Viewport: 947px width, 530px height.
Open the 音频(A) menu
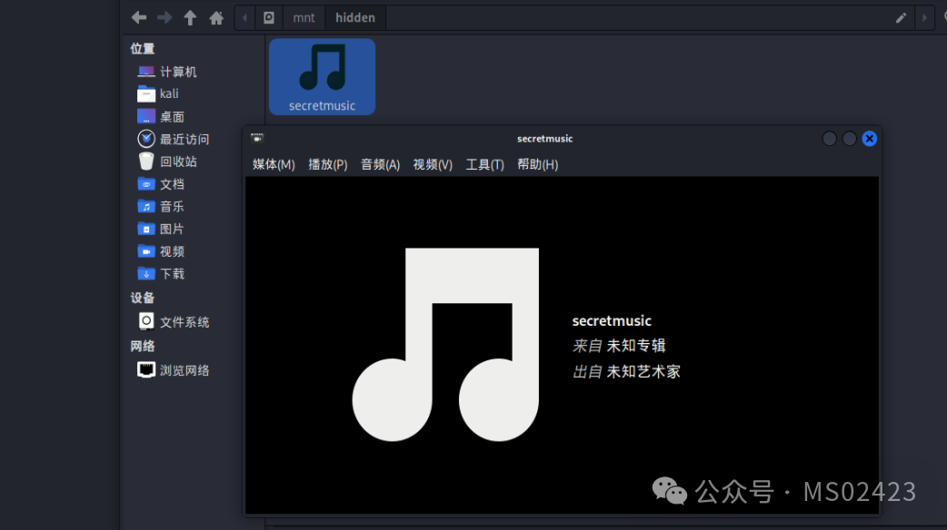tap(381, 164)
